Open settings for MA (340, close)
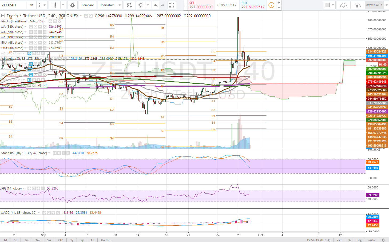The height and width of the screenshot is (242, 389). point(35,27)
